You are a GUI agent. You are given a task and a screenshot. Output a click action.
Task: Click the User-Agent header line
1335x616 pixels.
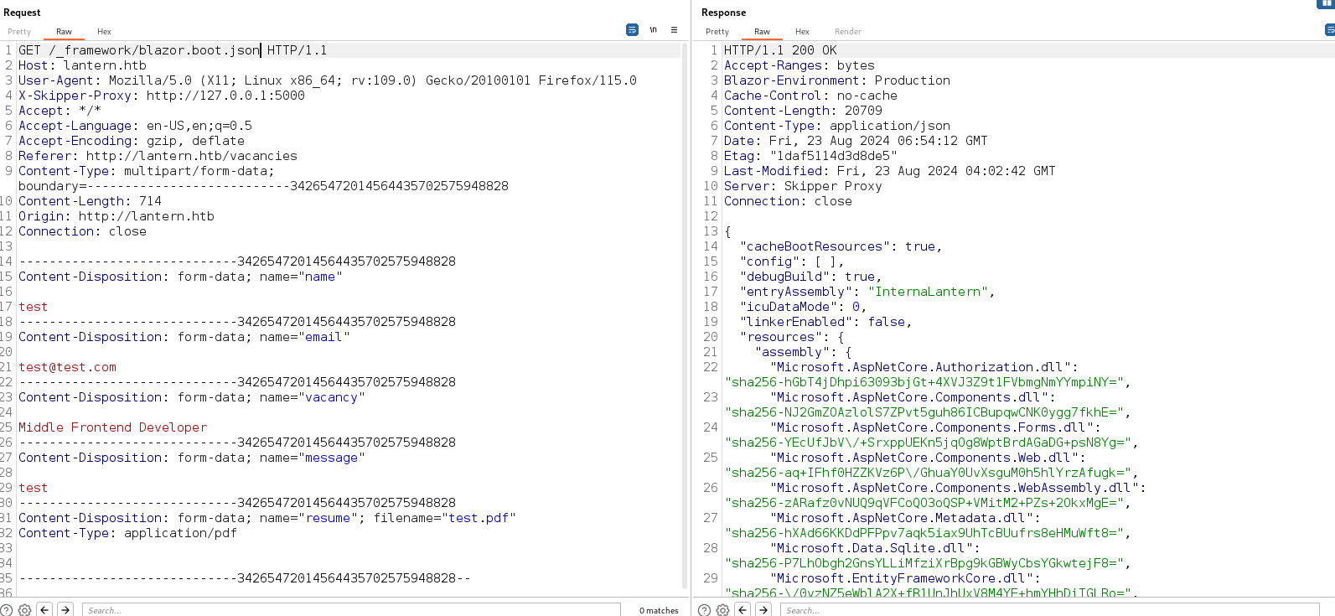tap(328, 80)
